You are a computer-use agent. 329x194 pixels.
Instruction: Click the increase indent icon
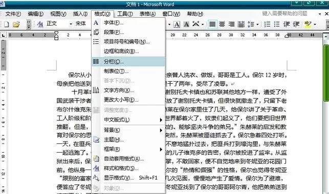296,25
